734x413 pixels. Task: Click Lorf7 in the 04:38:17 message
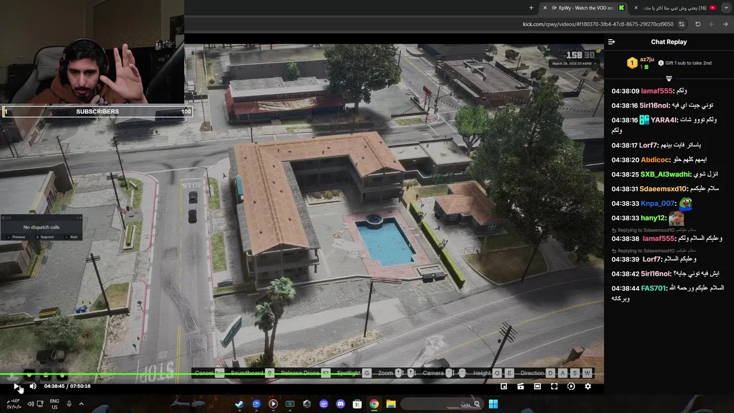649,145
